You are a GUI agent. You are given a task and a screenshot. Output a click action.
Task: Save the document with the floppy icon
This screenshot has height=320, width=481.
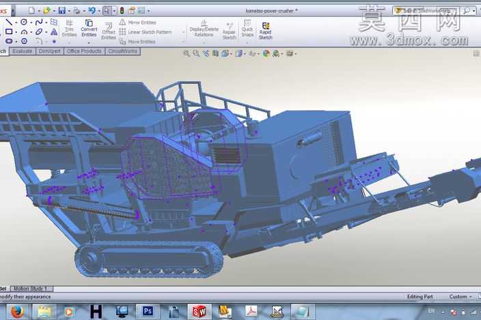pyautogui.click(x=62, y=11)
